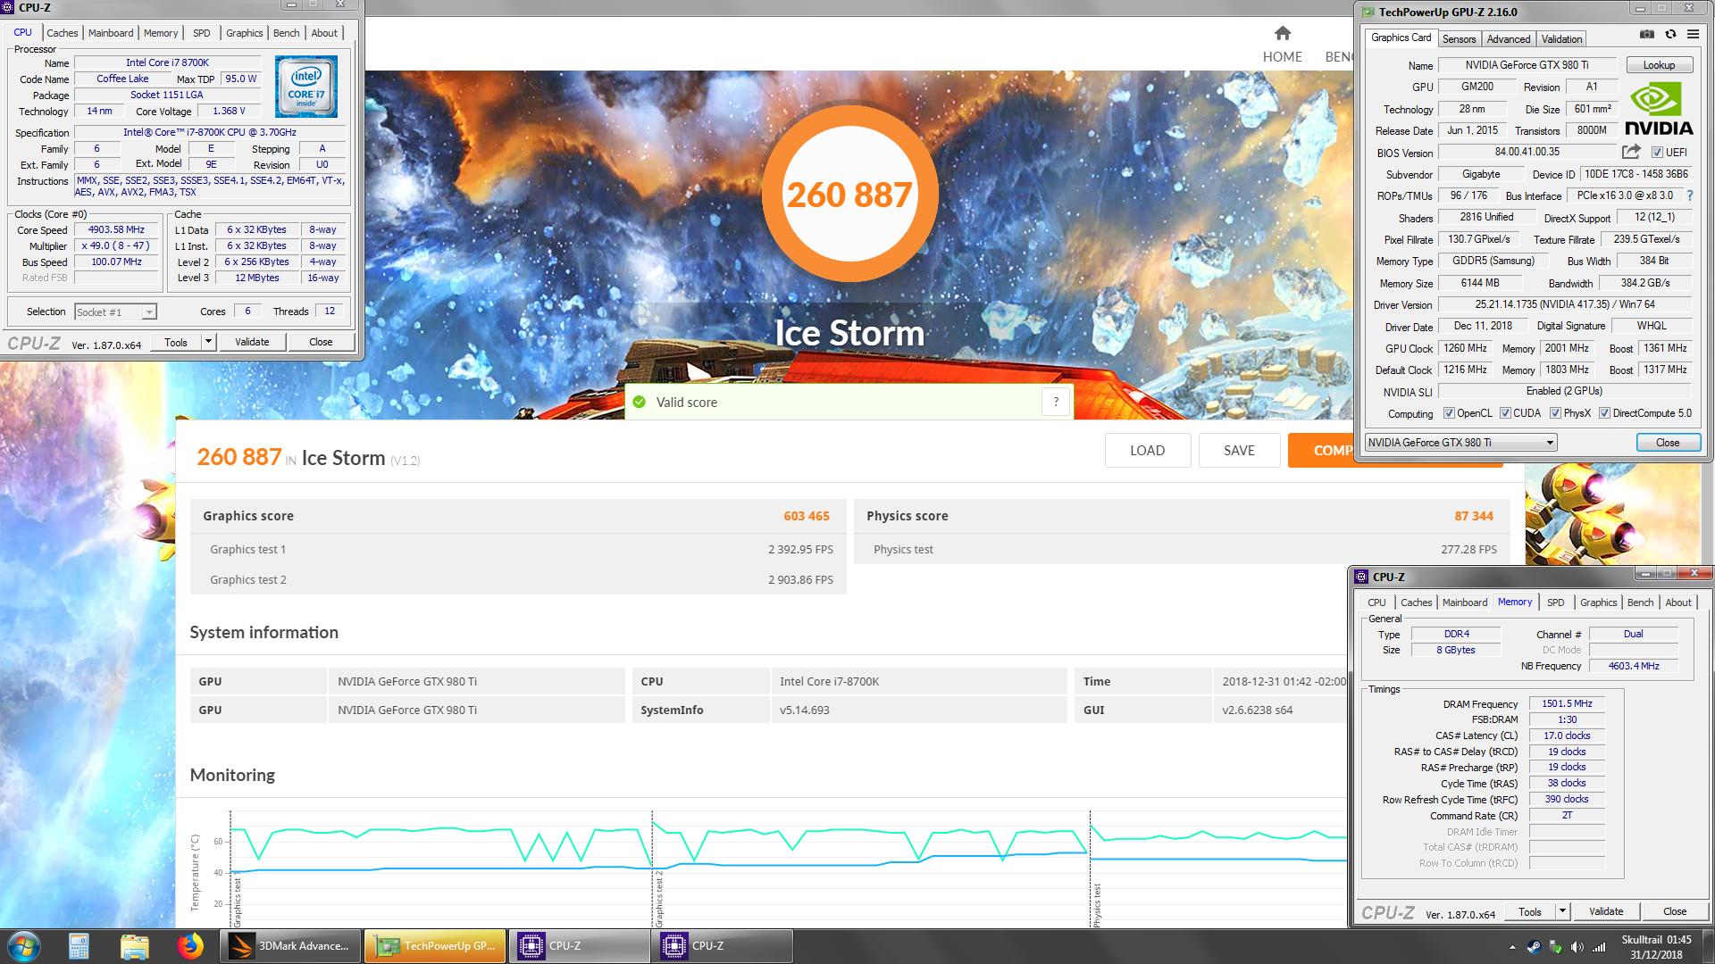Click the Core Speed value 4903.58 MHz
Viewport: 1715px width, 964px height.
pyautogui.click(x=116, y=230)
